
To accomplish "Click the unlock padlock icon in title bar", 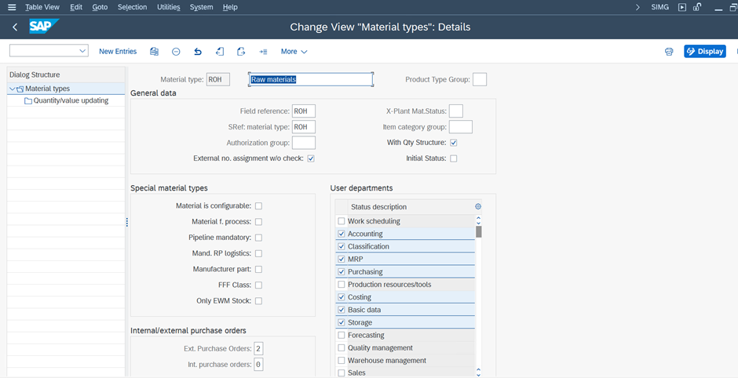I will pyautogui.click(x=697, y=7).
